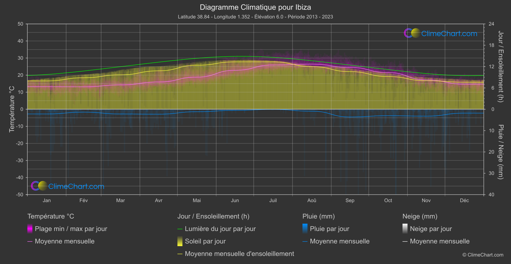Click the latitude and longitude subtitle line
This screenshot has height=264, width=511.
coord(255,17)
